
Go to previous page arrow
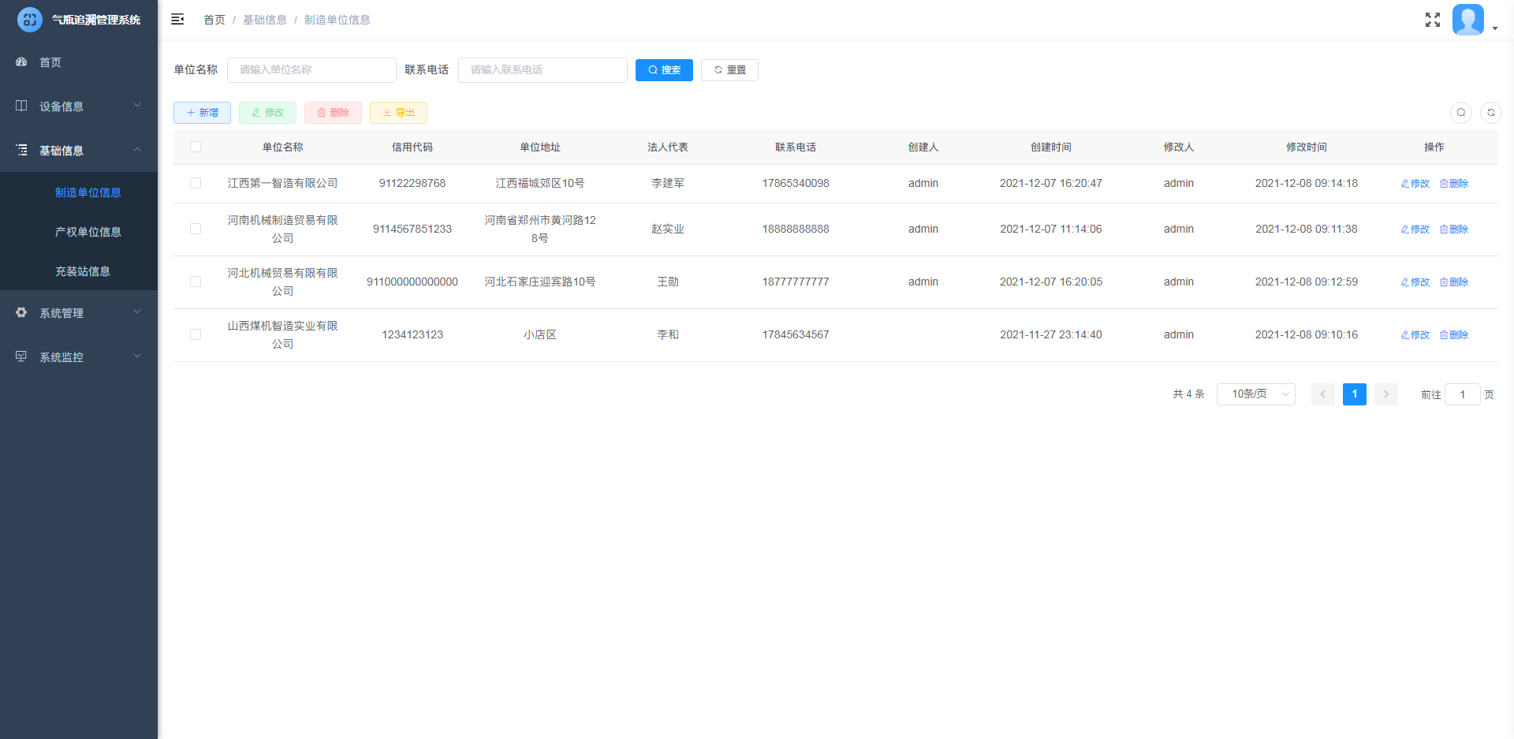click(1323, 394)
